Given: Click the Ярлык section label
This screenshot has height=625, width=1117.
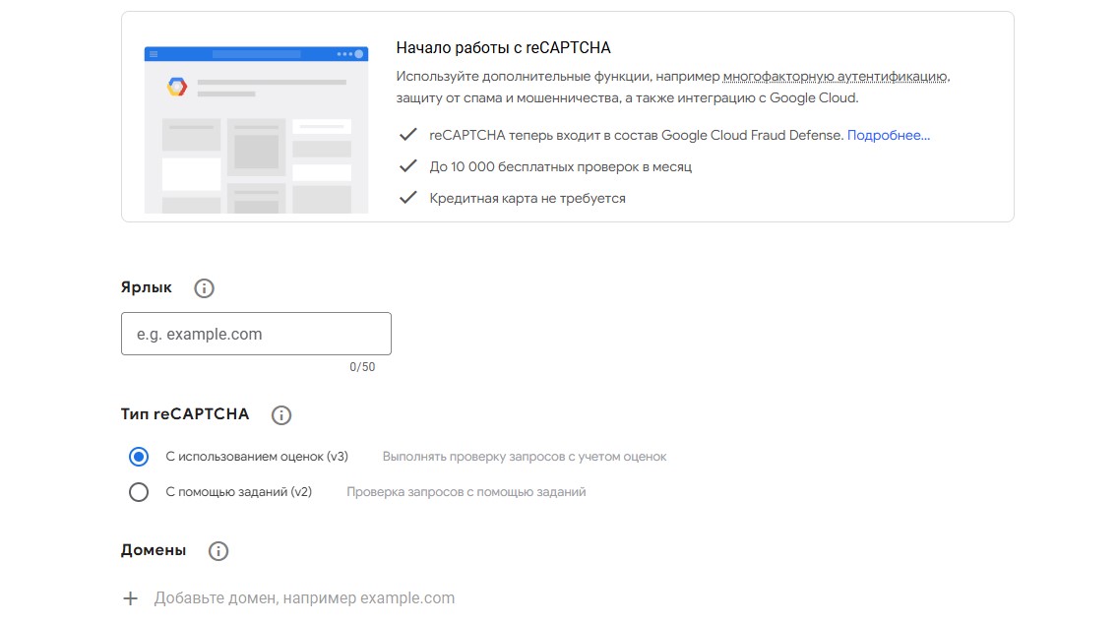Looking at the screenshot, I should coord(146,288).
